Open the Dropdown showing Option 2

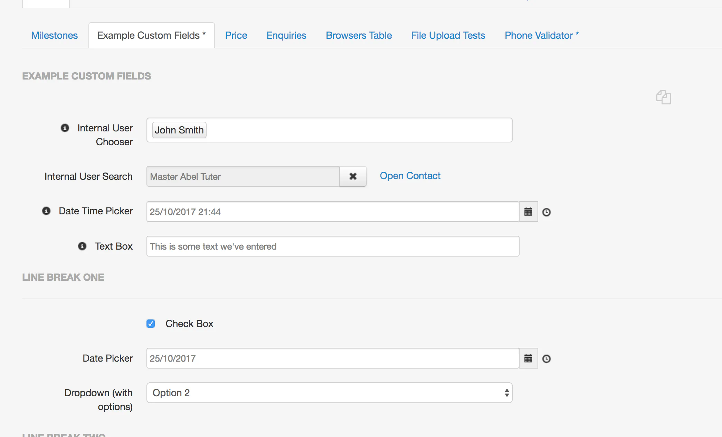[329, 393]
